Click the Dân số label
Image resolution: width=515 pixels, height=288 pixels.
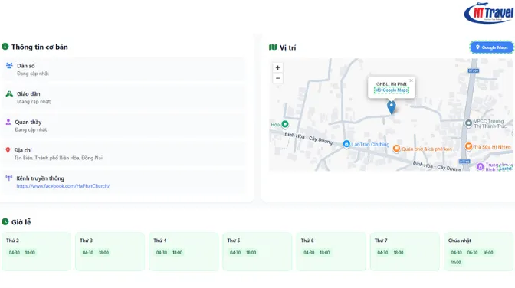tap(26, 66)
